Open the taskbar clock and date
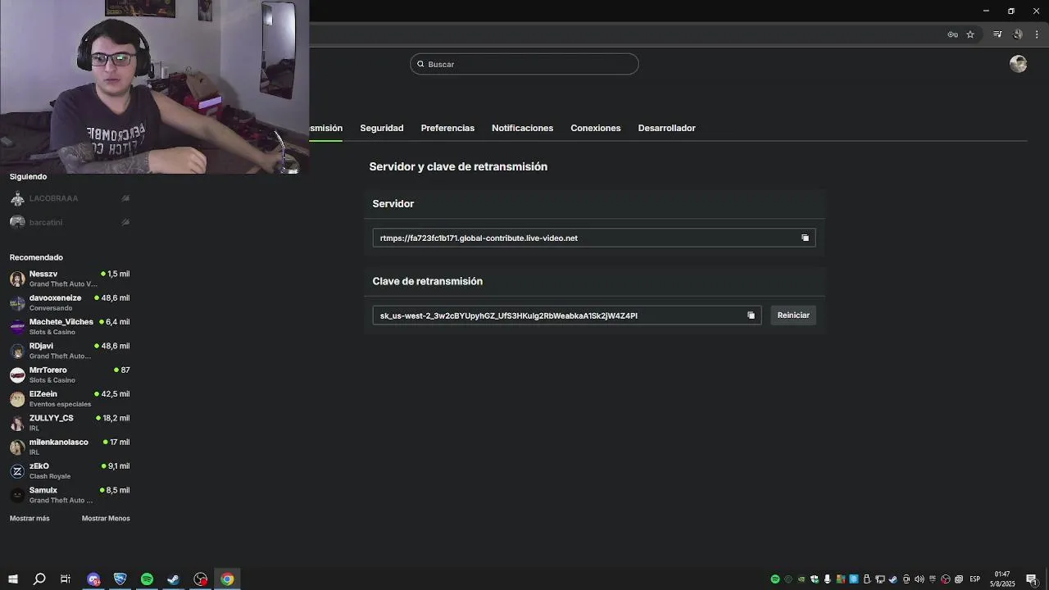Screen dimensions: 1049x590 pos(1002,579)
